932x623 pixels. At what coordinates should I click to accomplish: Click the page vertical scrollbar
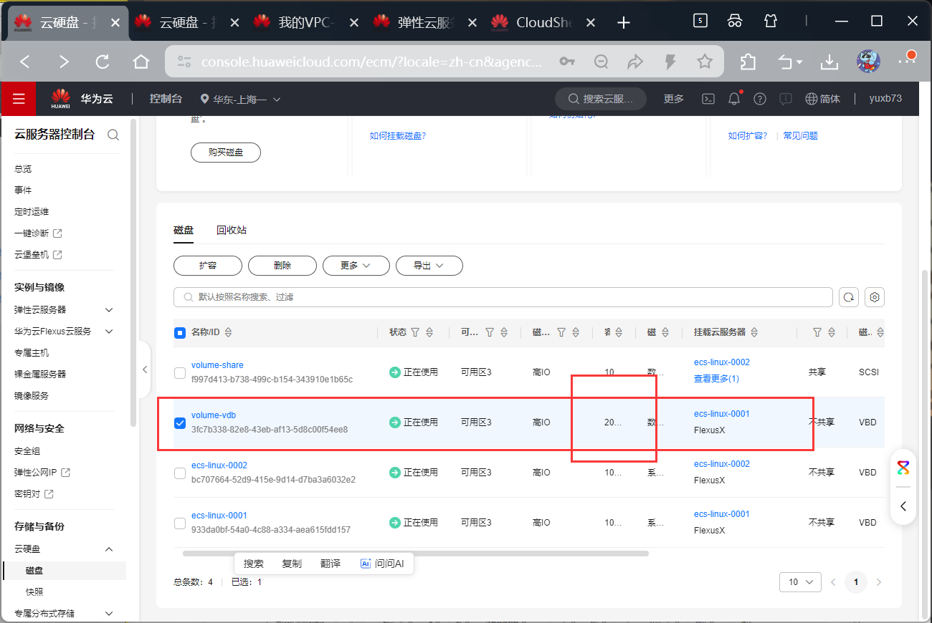pos(925,444)
